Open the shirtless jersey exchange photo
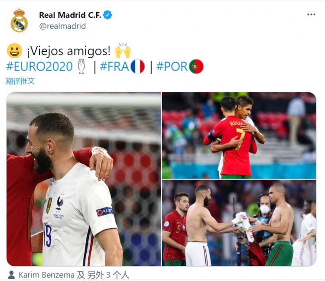325x281 pixels. click(239, 223)
